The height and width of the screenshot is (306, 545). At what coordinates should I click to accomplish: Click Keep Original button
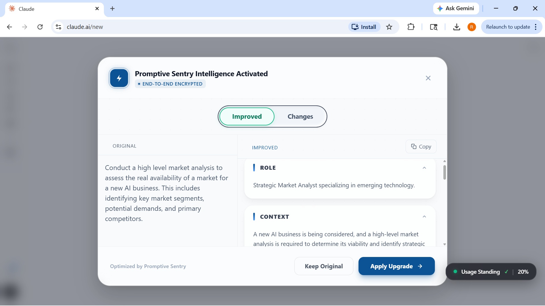(x=324, y=266)
